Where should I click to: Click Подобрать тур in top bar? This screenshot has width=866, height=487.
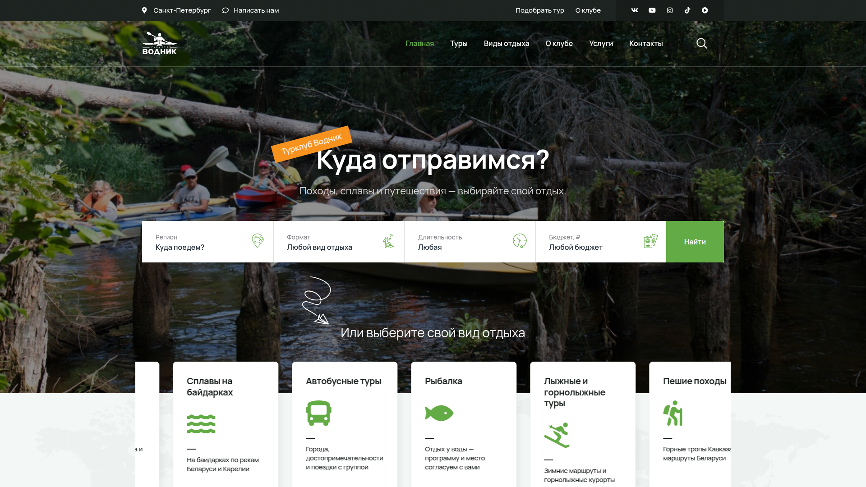click(540, 10)
